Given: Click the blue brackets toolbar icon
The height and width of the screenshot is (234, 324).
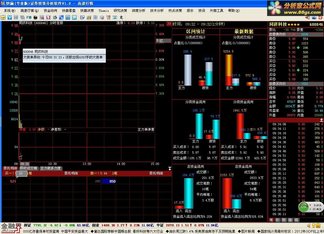Looking at the screenshot, I should pos(10,17).
